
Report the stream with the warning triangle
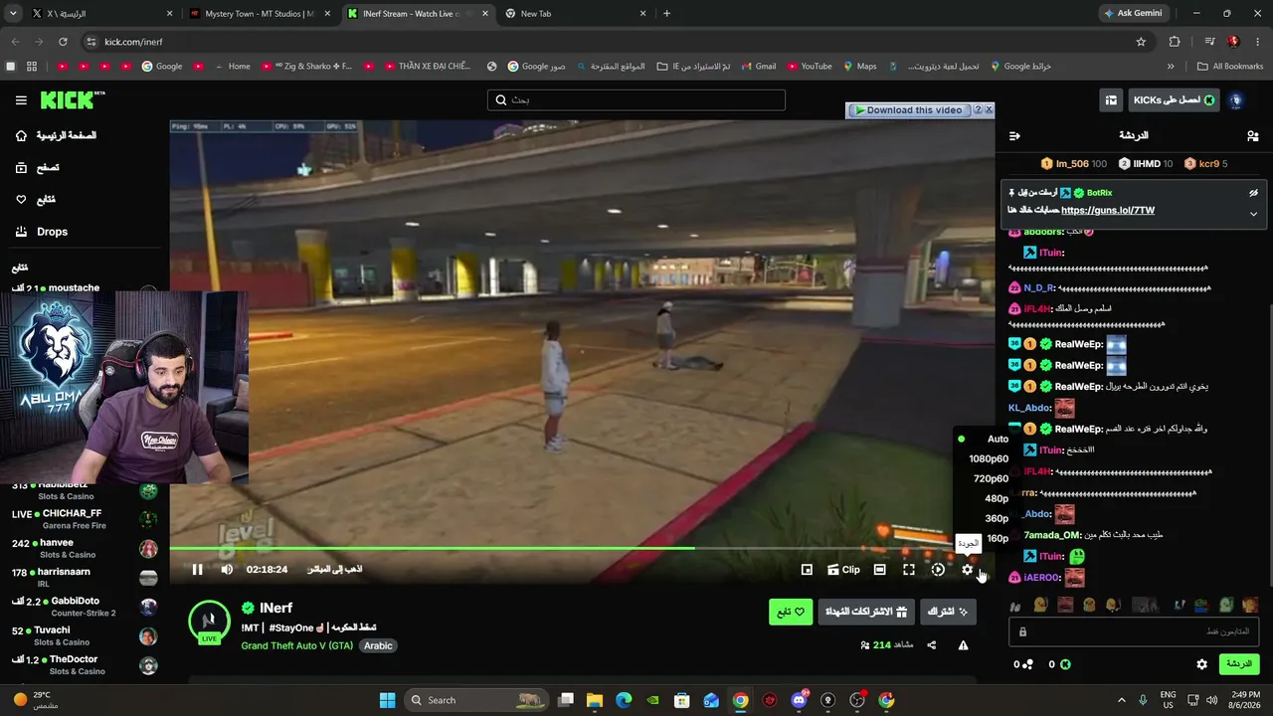(963, 645)
